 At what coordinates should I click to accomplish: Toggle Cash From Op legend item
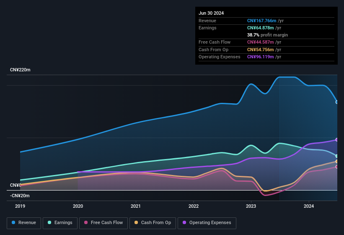[153, 223]
